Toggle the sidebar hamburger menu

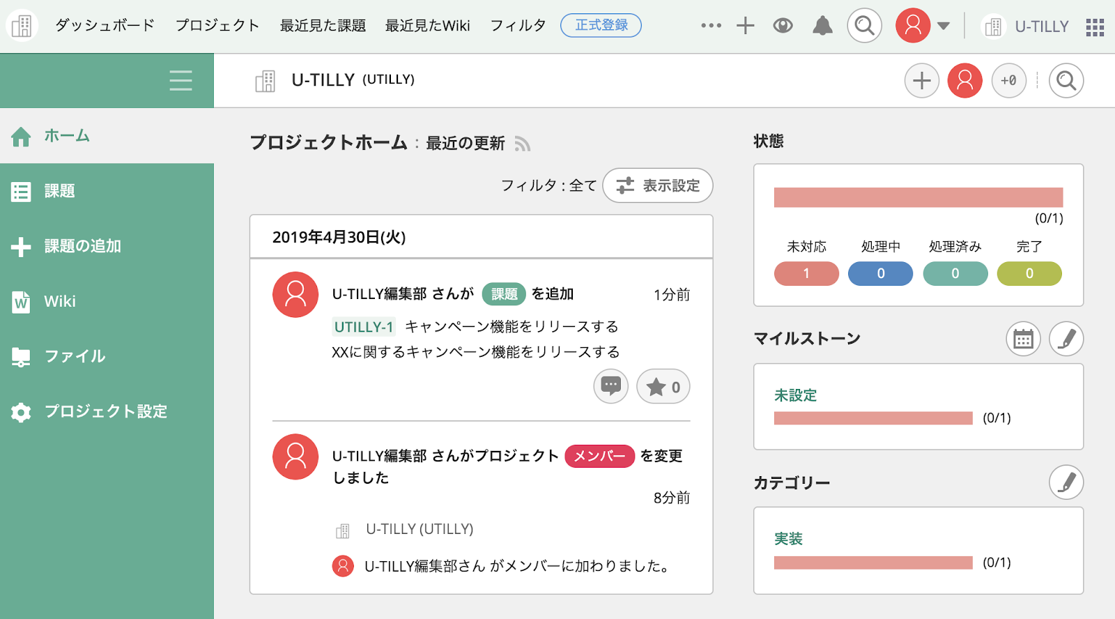click(x=180, y=80)
